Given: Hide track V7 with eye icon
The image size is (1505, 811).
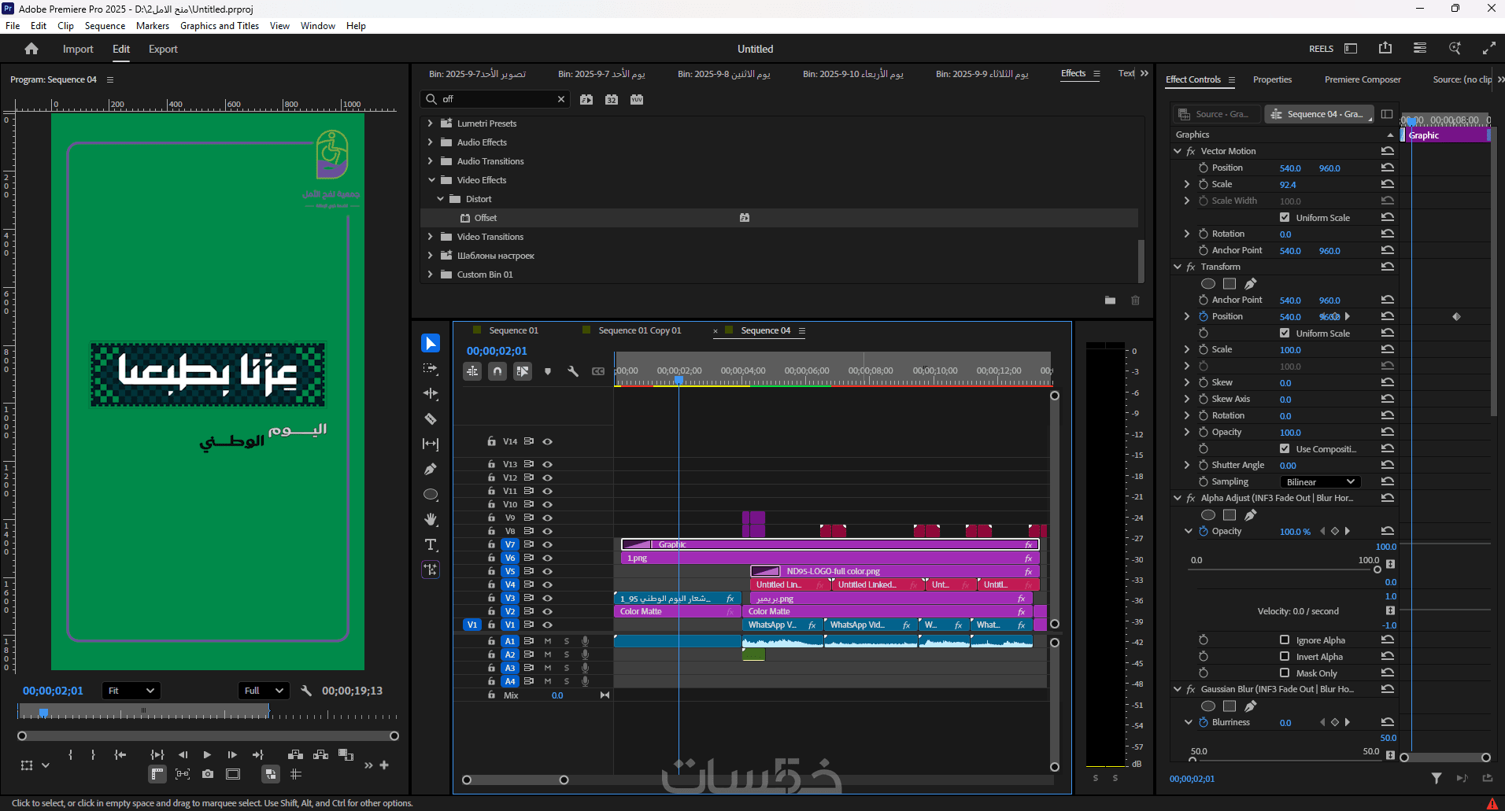Looking at the screenshot, I should point(547,544).
